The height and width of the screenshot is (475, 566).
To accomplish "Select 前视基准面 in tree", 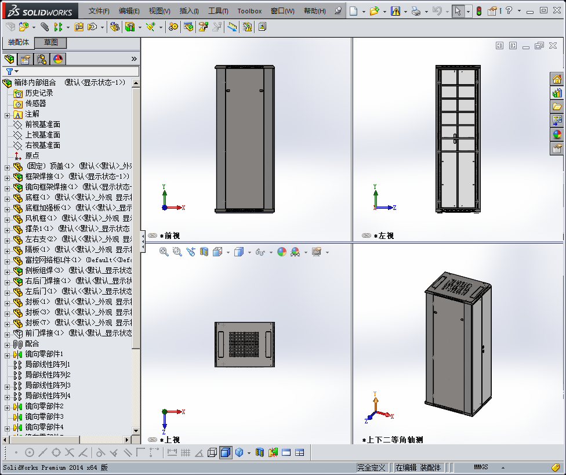I will pyautogui.click(x=42, y=125).
